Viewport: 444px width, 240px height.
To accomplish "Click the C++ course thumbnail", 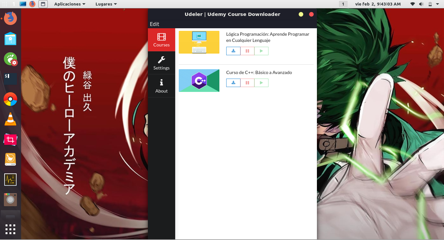I will [x=199, y=80].
